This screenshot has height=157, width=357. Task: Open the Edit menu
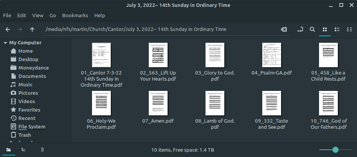click(x=21, y=15)
